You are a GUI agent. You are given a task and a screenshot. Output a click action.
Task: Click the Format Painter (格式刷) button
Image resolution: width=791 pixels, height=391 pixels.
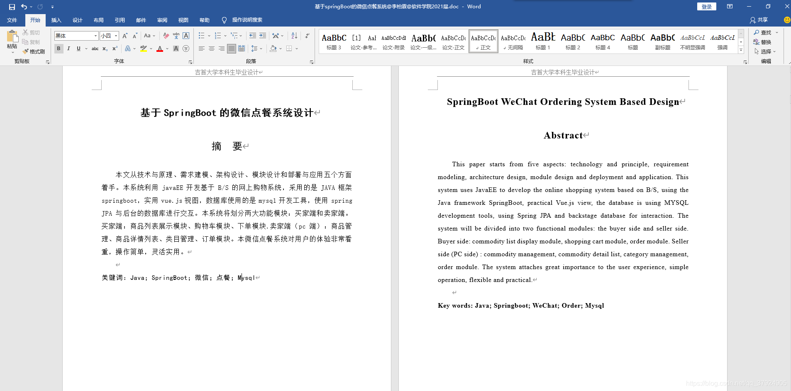tap(34, 51)
